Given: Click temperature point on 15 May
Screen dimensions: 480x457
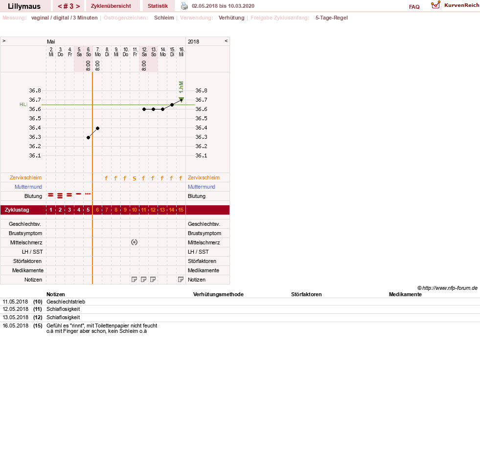Looking at the screenshot, I should pos(172,105).
